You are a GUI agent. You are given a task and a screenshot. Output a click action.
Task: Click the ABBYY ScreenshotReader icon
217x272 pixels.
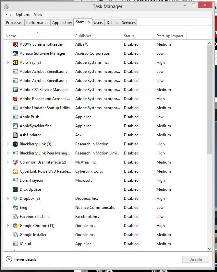tap(15, 44)
